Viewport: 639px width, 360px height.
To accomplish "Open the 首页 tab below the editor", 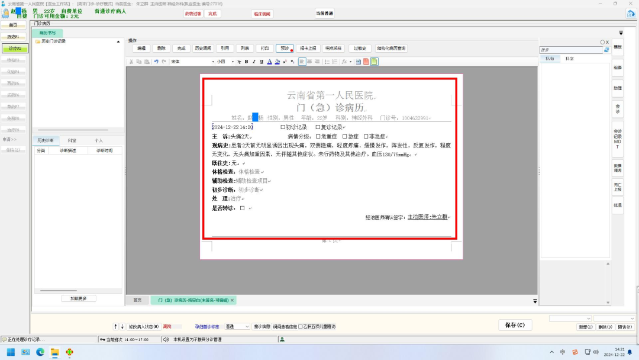I will 137,300.
